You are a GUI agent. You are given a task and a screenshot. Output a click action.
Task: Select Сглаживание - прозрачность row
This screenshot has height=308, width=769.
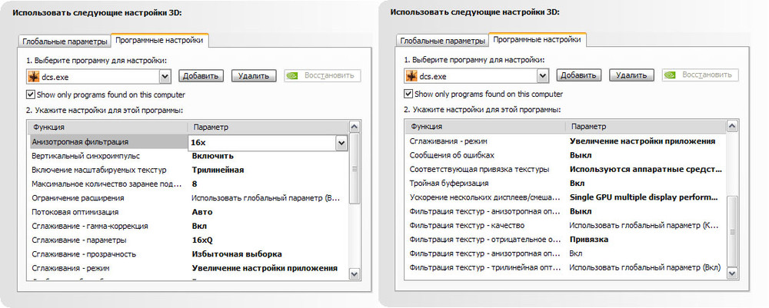[188, 255]
